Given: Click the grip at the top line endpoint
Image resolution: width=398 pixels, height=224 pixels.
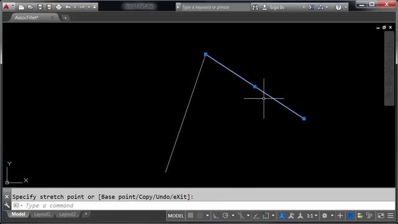Looking at the screenshot, I should (x=206, y=54).
